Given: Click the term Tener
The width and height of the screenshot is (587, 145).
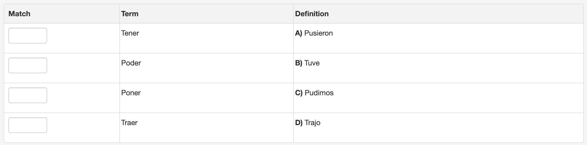Looking at the screenshot, I should (x=130, y=33).
